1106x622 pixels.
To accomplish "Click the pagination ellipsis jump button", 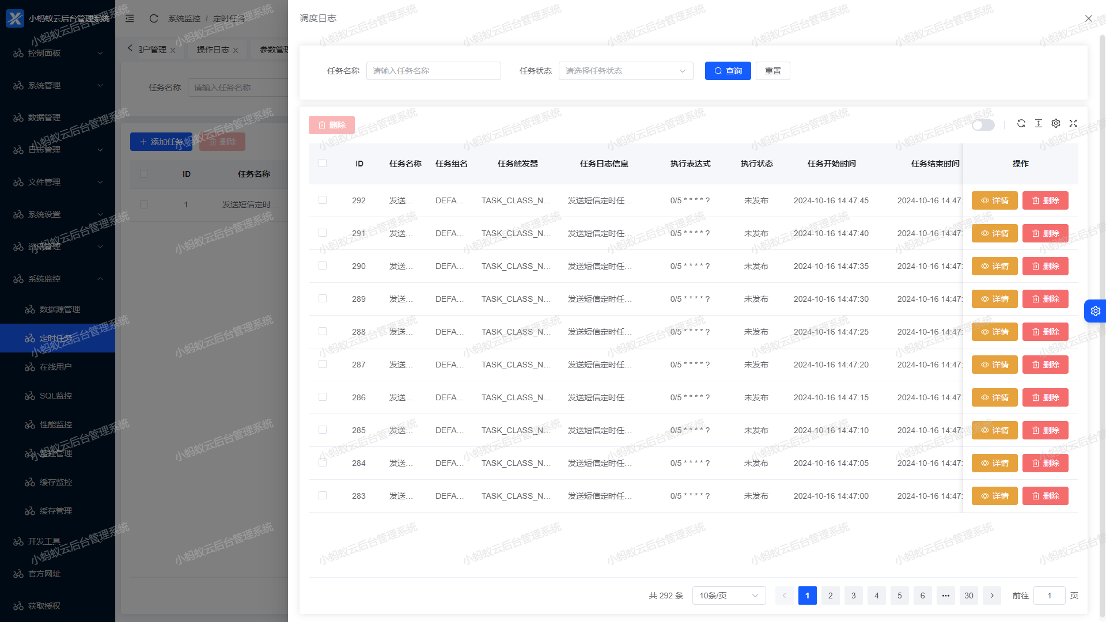I will pos(945,596).
